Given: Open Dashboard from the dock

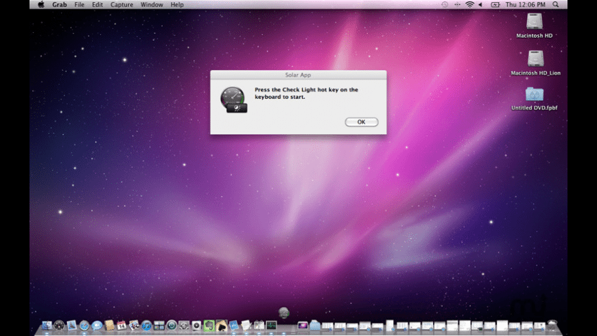Looking at the screenshot, I should [x=59, y=325].
